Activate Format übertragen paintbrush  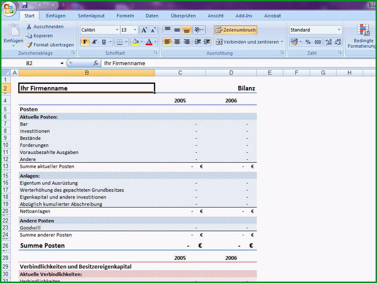(50, 45)
